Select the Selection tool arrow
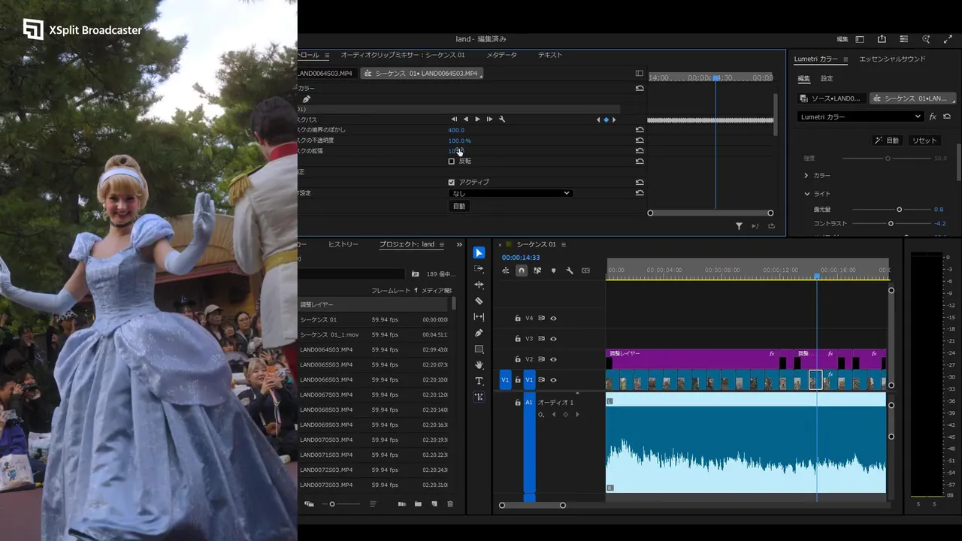The height and width of the screenshot is (541, 962). click(x=479, y=252)
